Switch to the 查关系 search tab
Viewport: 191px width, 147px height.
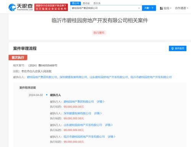click(x=97, y=3)
